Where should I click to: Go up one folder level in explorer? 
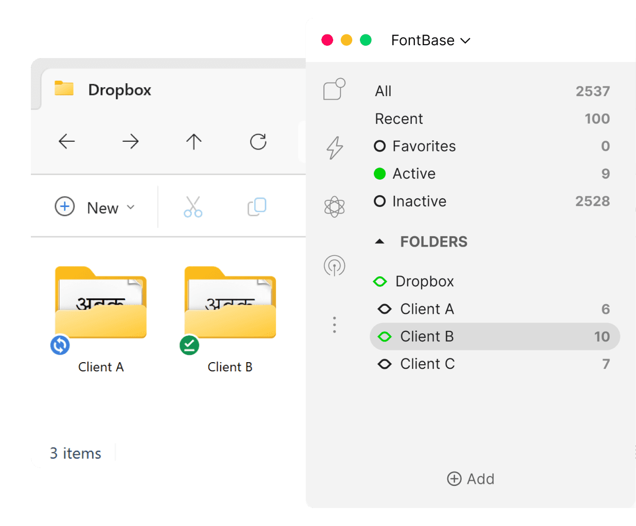tap(194, 141)
